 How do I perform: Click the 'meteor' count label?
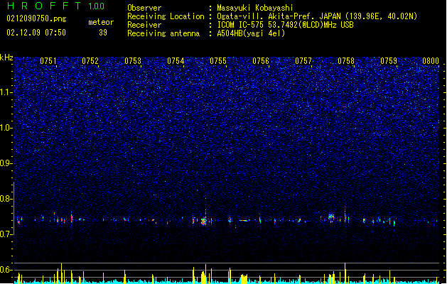101,22
